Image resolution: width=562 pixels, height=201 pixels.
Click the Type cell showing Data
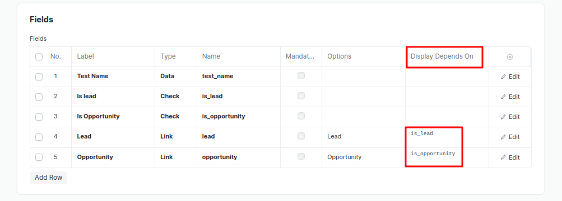coord(175,76)
